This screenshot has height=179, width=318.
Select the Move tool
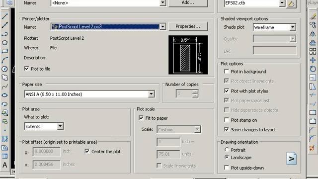313,60
